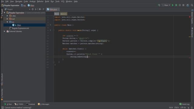
Task: Open the Build menu
Action: tap(47, 2)
